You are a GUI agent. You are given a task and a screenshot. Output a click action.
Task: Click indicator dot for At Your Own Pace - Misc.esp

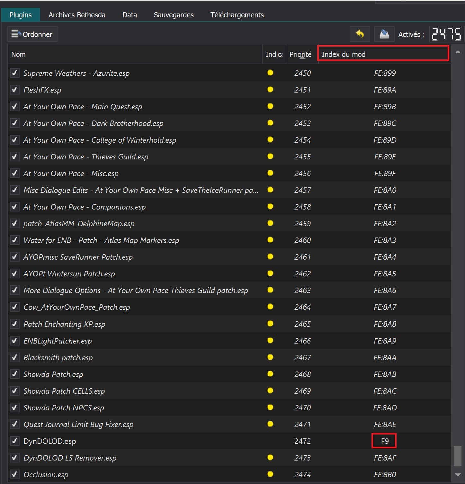270,173
